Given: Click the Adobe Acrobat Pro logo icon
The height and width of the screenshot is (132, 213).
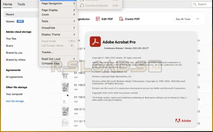Looking at the screenshot, I should [x=95, y=42].
